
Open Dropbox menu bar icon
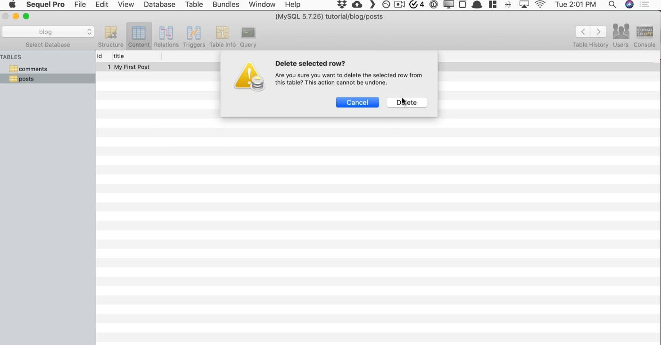click(x=342, y=5)
